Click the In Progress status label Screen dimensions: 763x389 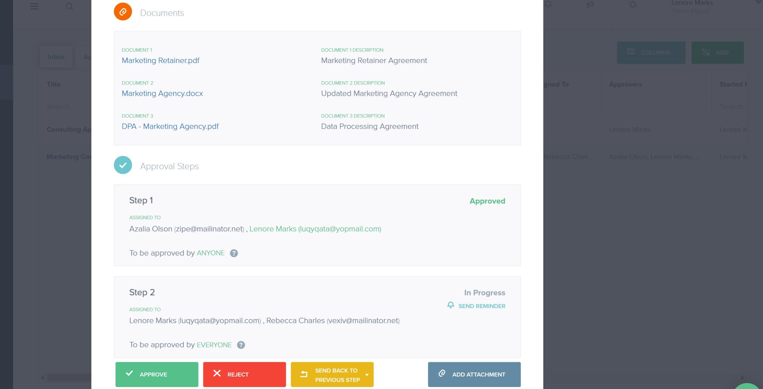tap(485, 293)
